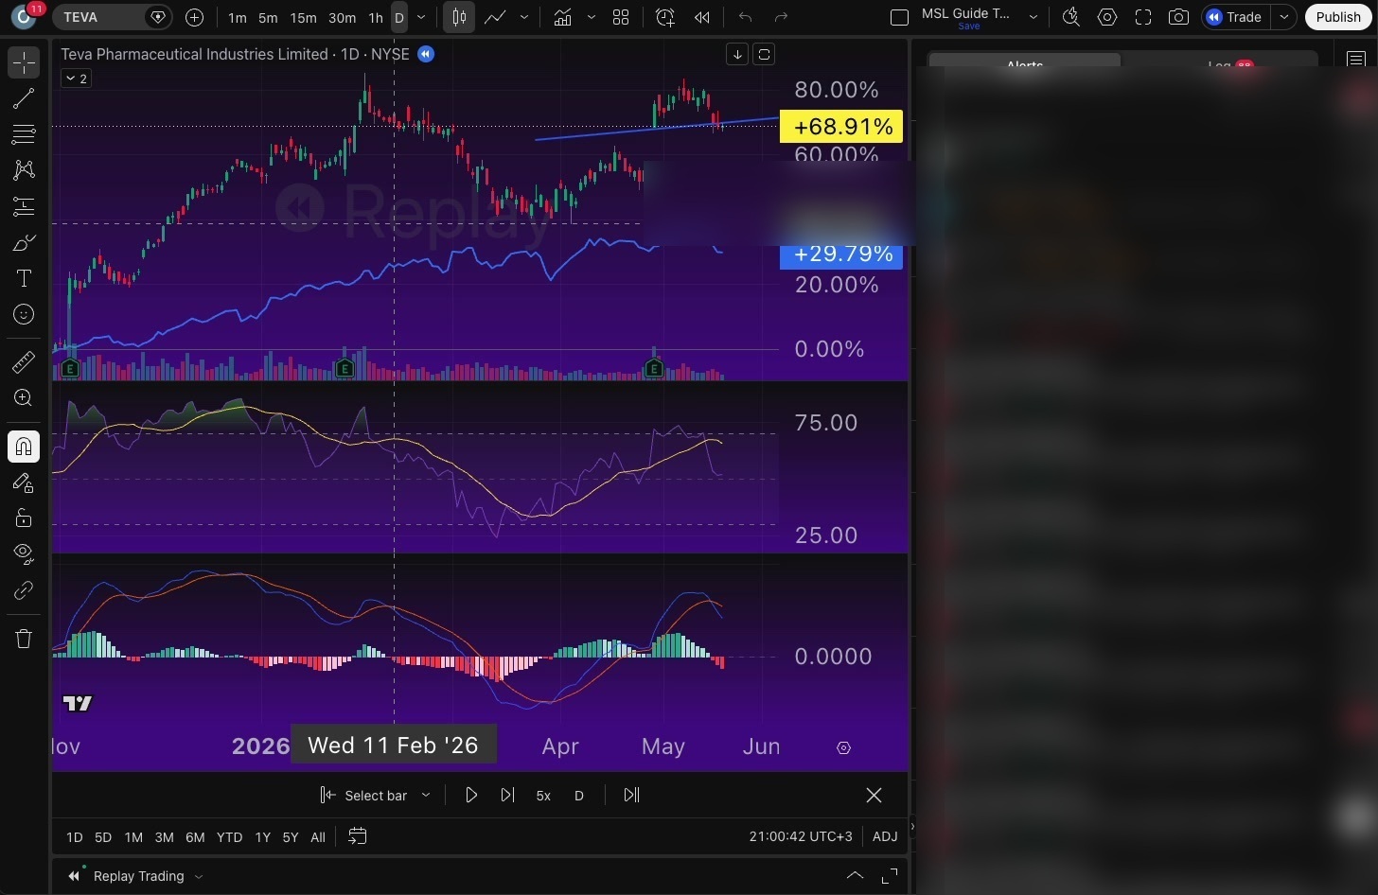This screenshot has width=1378, height=895.
Task: Expand the layout management dropdown
Action: (1033, 17)
